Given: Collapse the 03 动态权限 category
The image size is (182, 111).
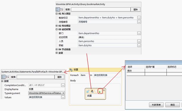Looking at the screenshot, I should click(x=57, y=29).
